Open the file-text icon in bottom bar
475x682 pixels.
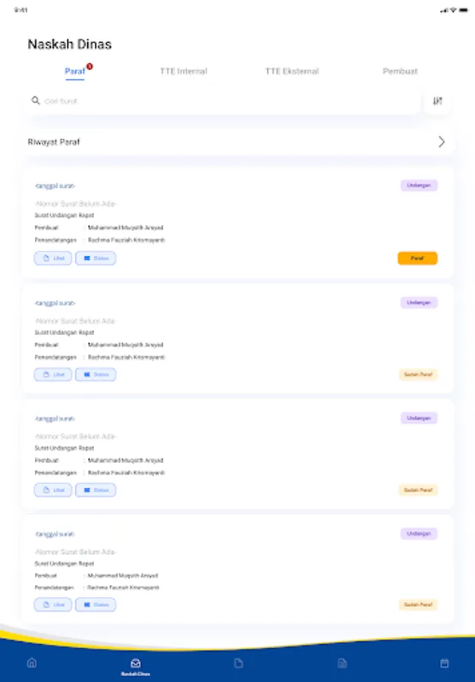(x=342, y=663)
